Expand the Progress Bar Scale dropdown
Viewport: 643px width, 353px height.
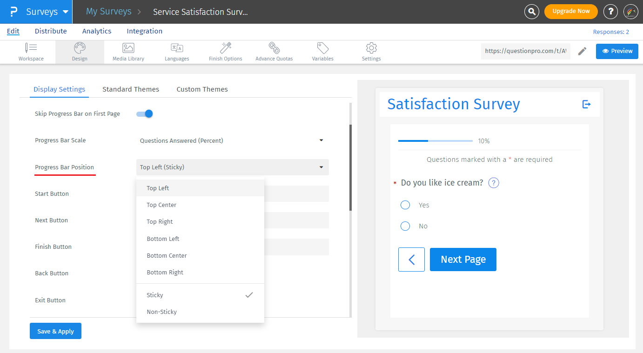232,140
